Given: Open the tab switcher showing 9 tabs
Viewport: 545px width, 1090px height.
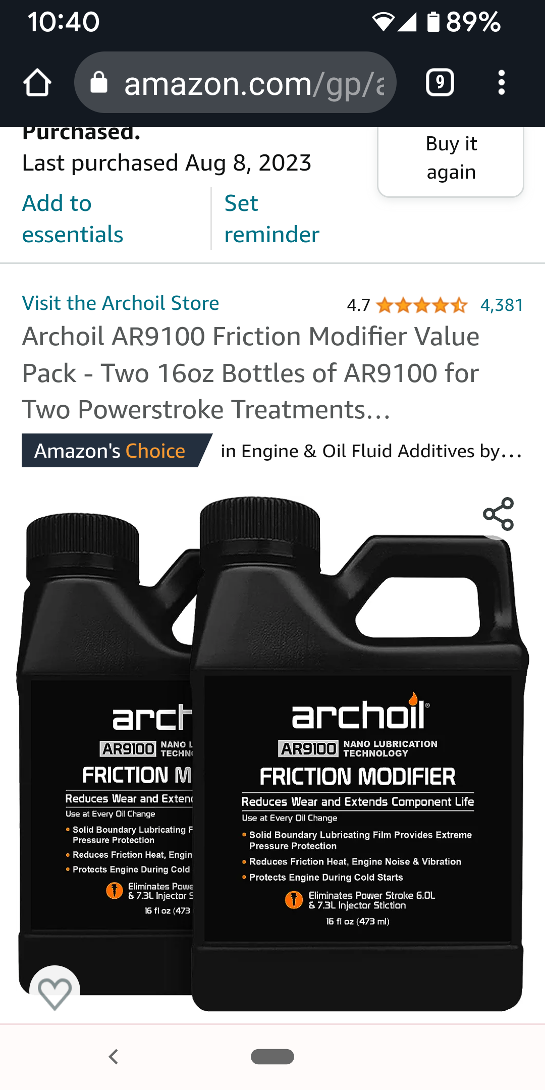Looking at the screenshot, I should pyautogui.click(x=440, y=83).
